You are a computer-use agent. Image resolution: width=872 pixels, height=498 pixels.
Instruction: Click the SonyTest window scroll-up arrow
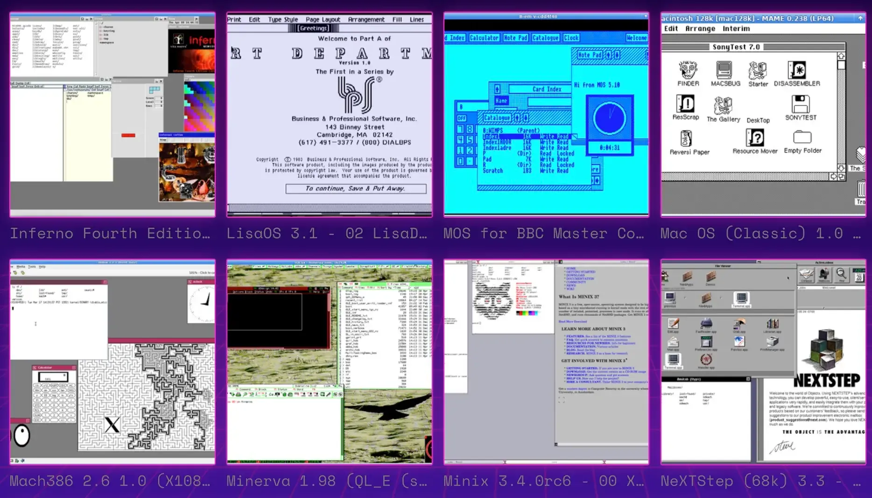[841, 56]
